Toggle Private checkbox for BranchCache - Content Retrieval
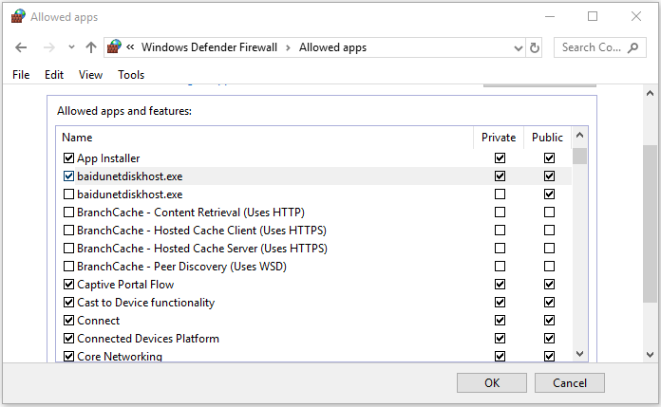Viewport: 661px width, 407px height. click(x=500, y=212)
